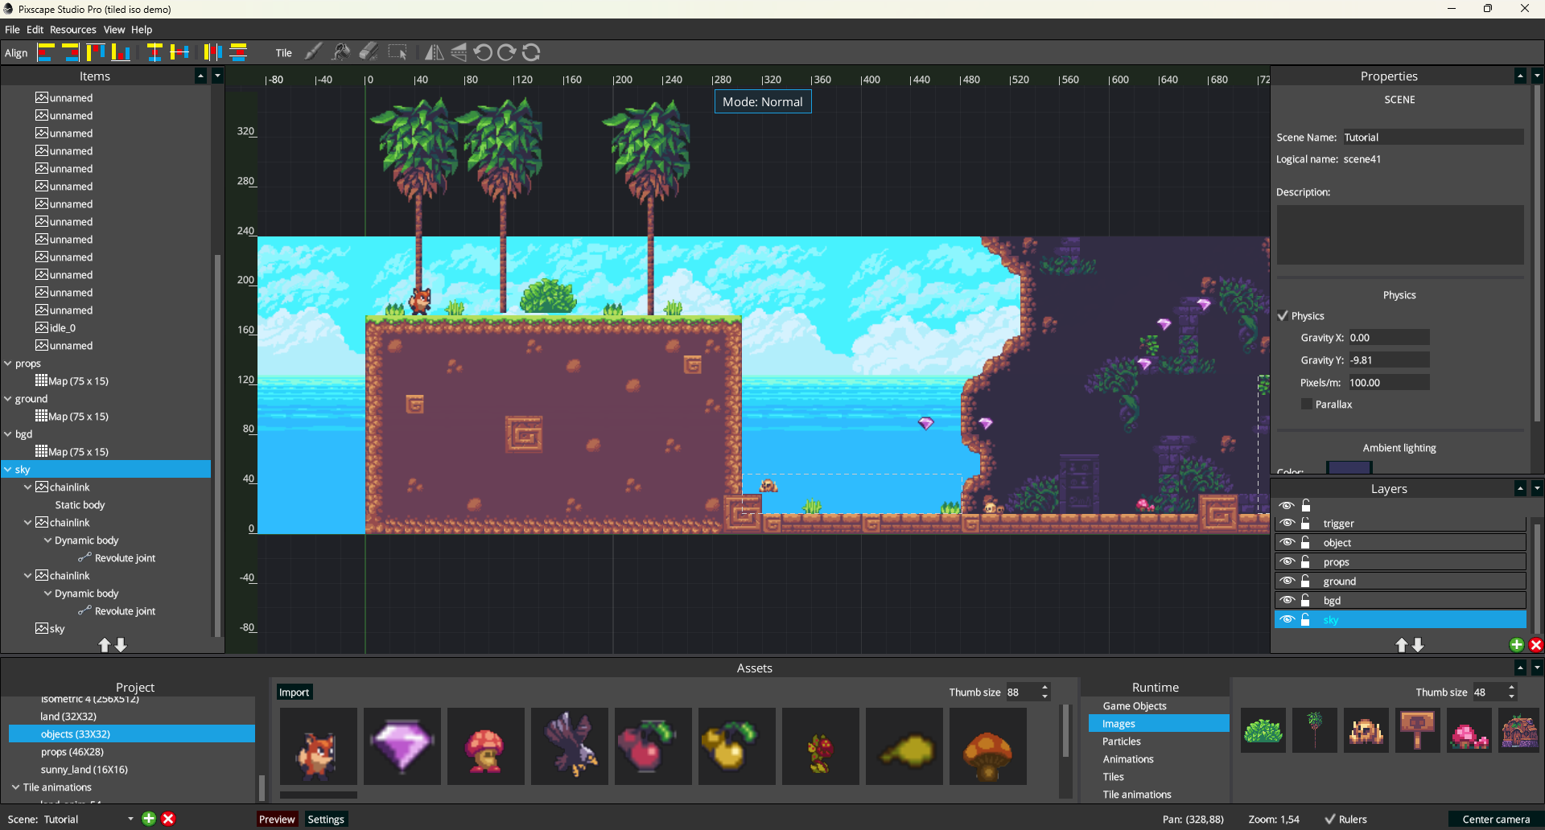This screenshot has width=1545, height=830.
Task: Click the Settings button
Action: tap(326, 820)
